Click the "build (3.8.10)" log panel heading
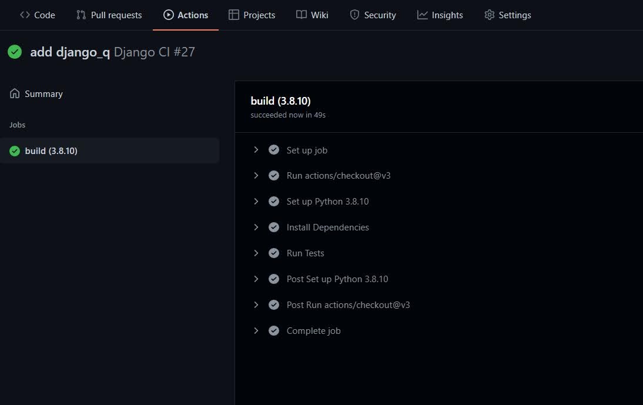 [280, 101]
